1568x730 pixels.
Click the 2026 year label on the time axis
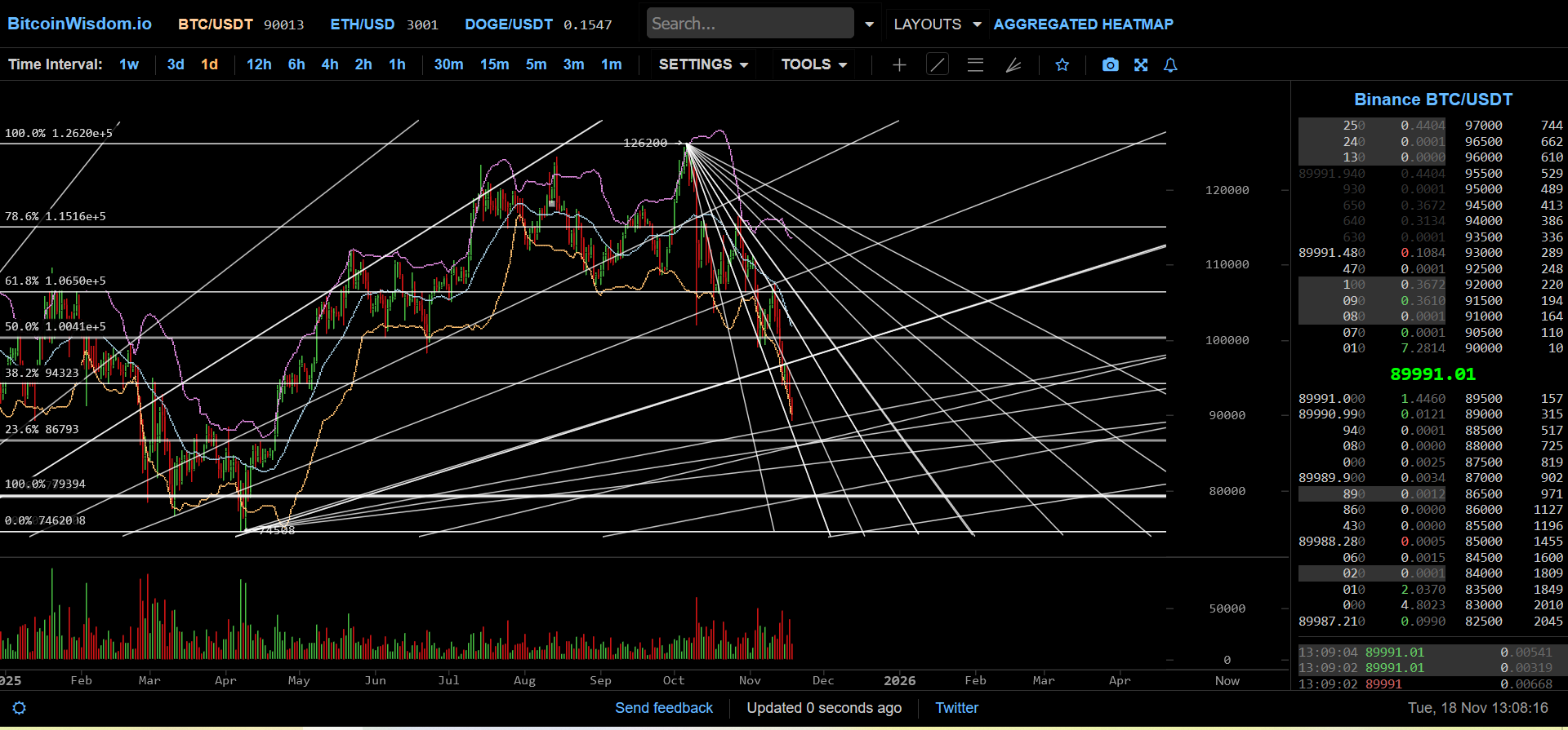tap(899, 680)
